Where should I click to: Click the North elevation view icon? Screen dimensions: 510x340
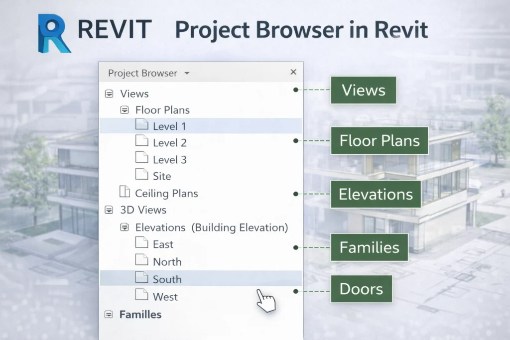(141, 261)
